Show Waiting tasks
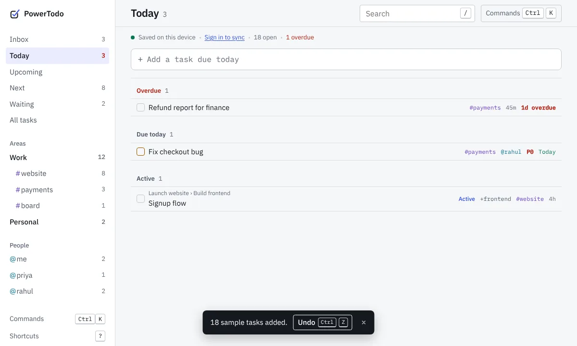 click(x=57, y=104)
